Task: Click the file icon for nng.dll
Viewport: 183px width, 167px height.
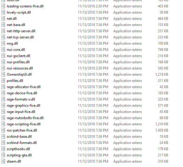Action: 3,43
